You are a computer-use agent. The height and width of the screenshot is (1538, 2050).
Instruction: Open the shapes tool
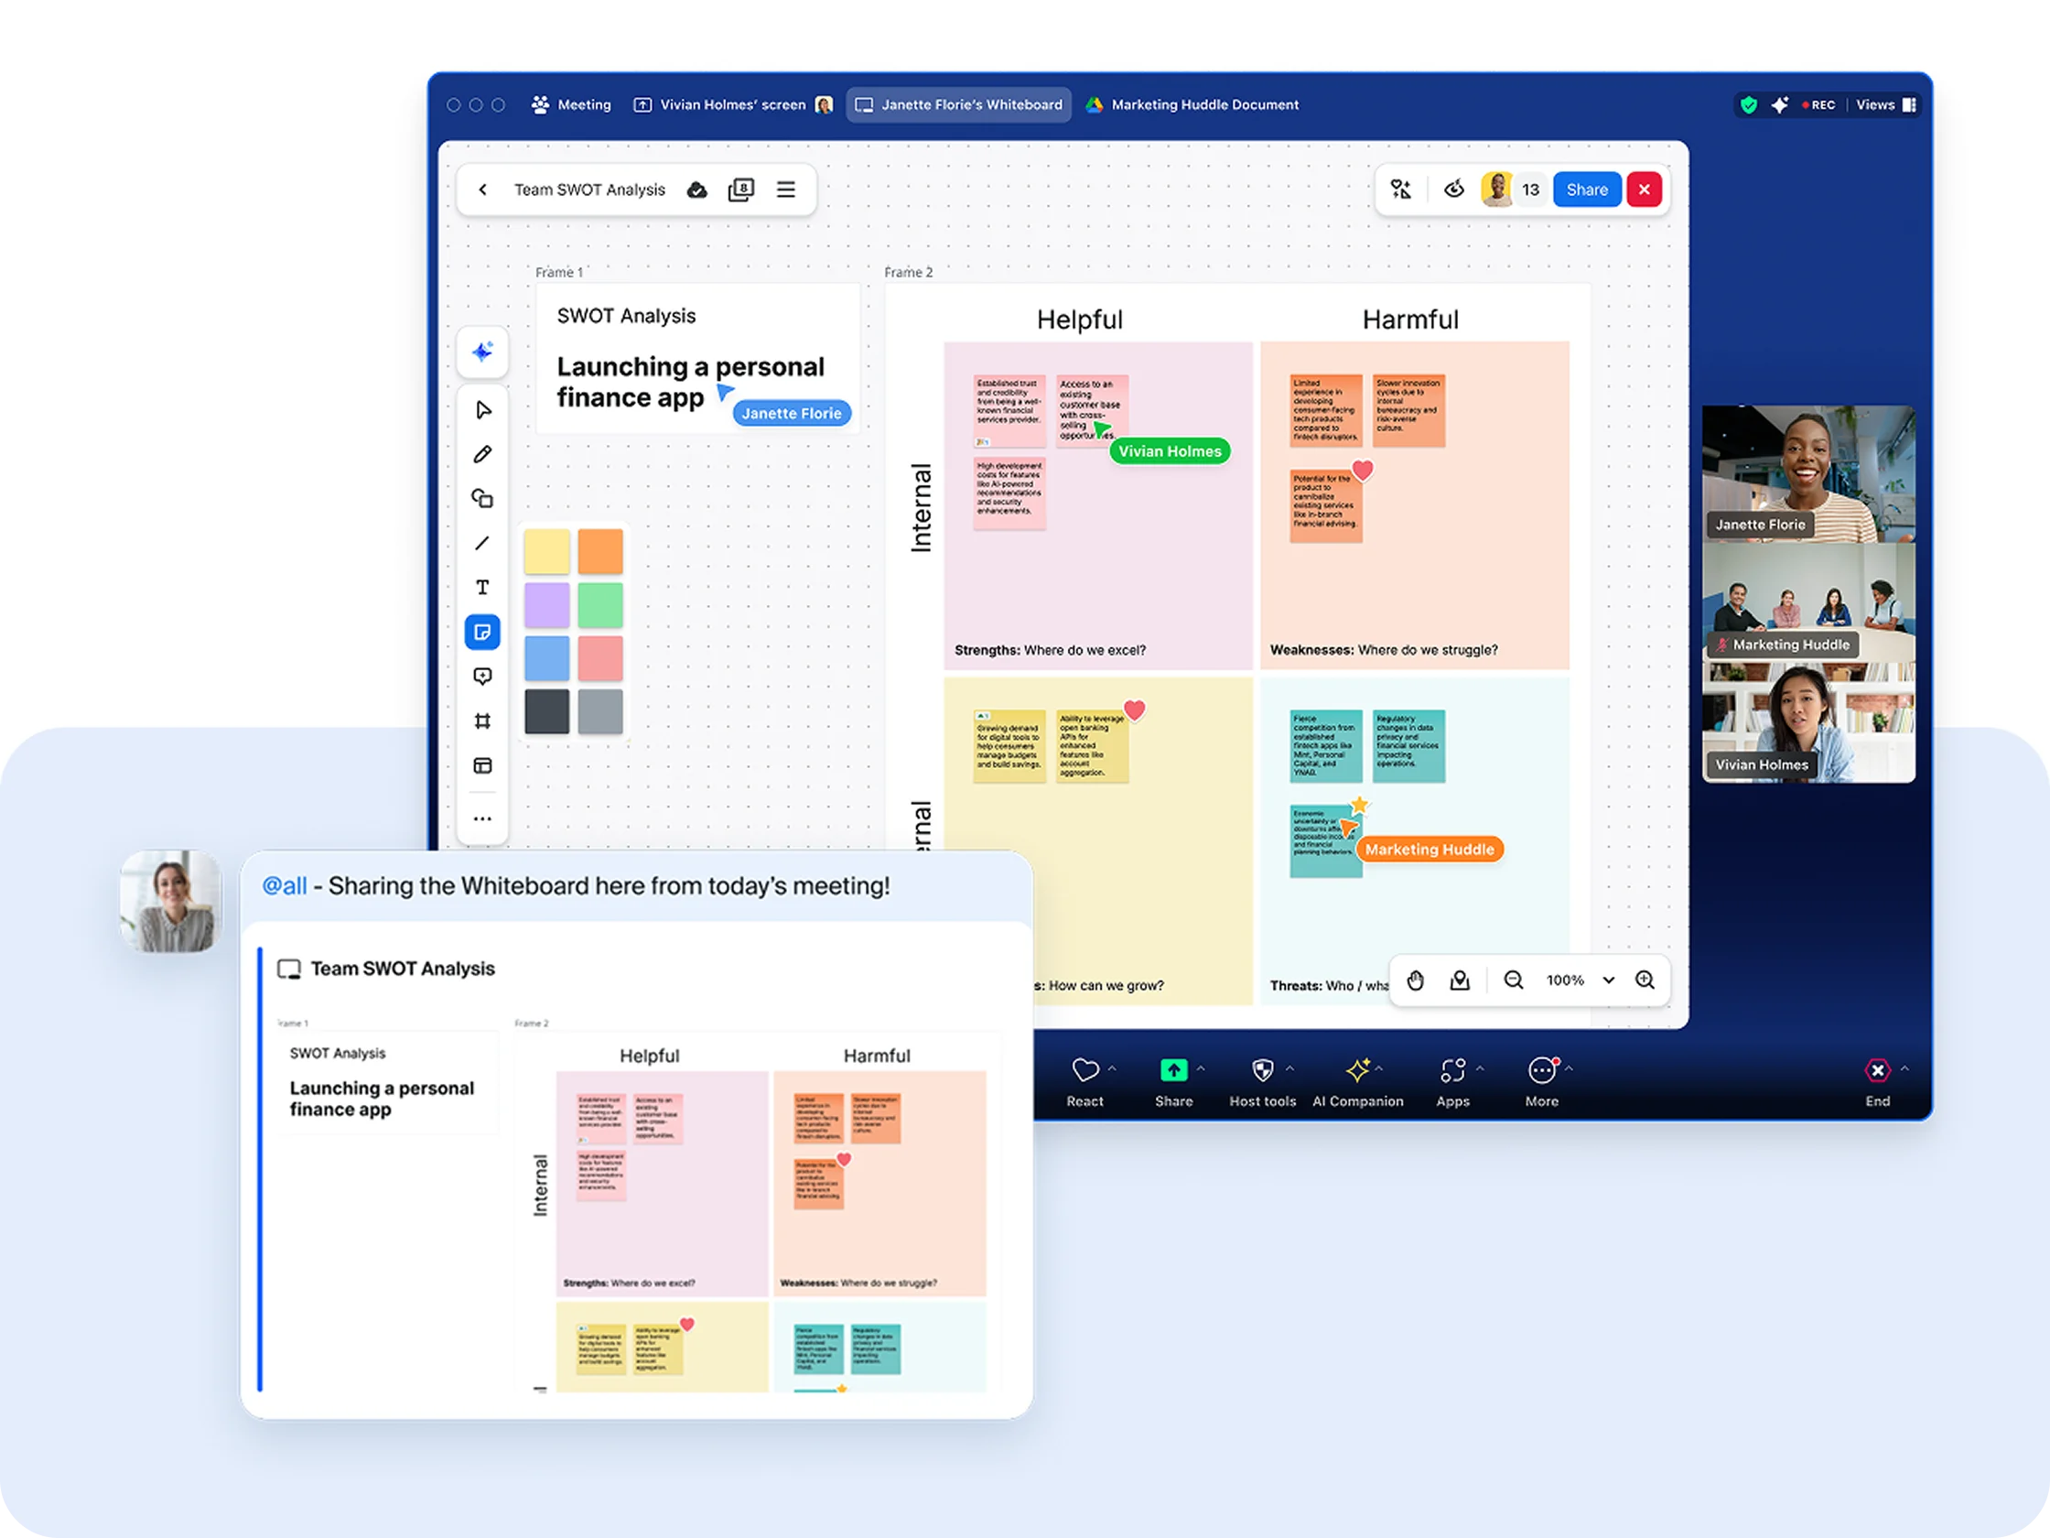point(483,498)
